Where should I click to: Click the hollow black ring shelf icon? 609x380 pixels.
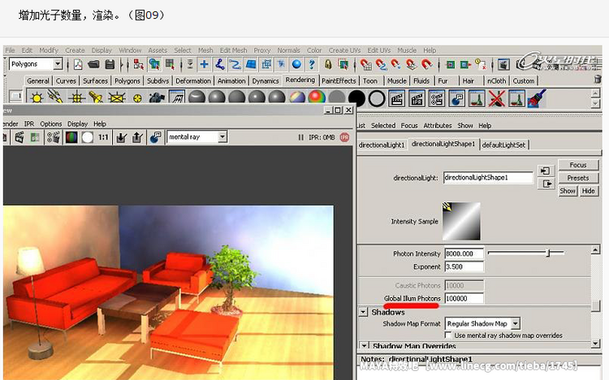376,98
